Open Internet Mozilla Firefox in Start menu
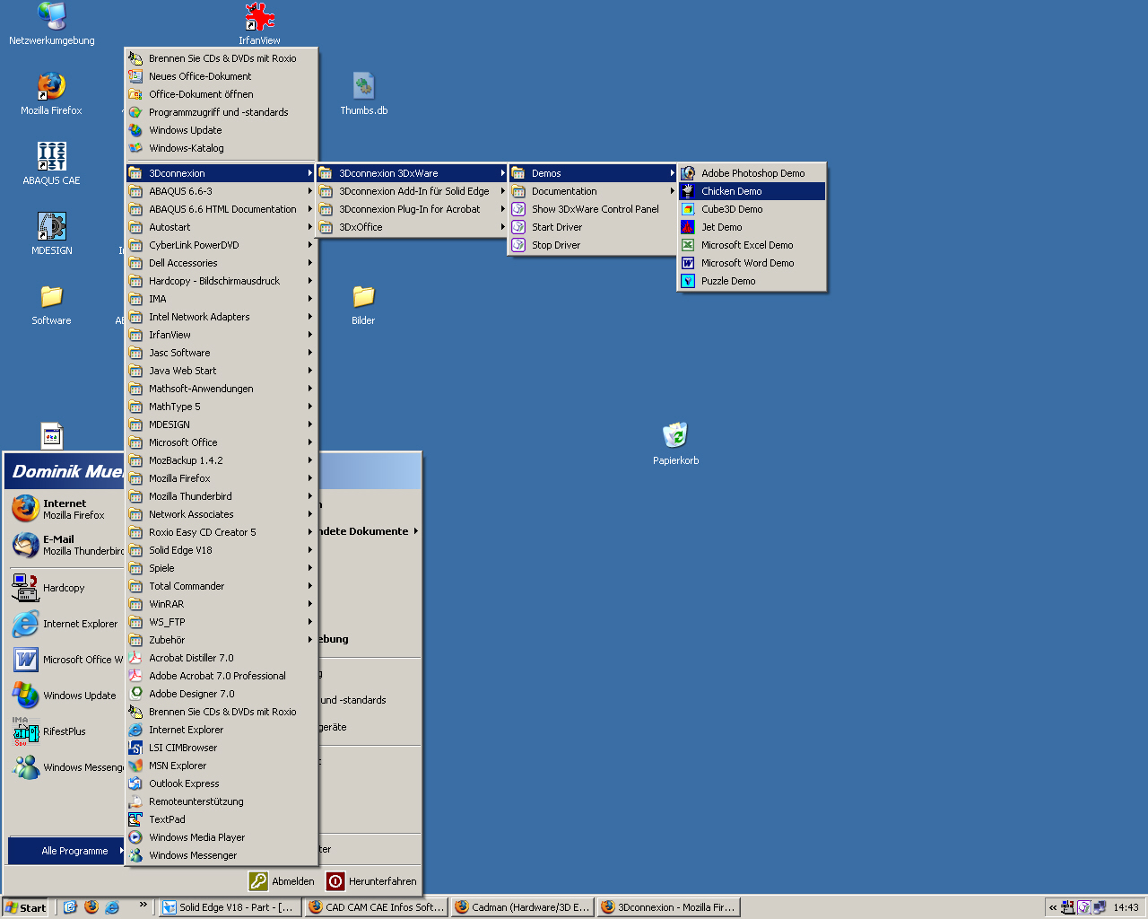The image size is (1148, 919). point(66,509)
